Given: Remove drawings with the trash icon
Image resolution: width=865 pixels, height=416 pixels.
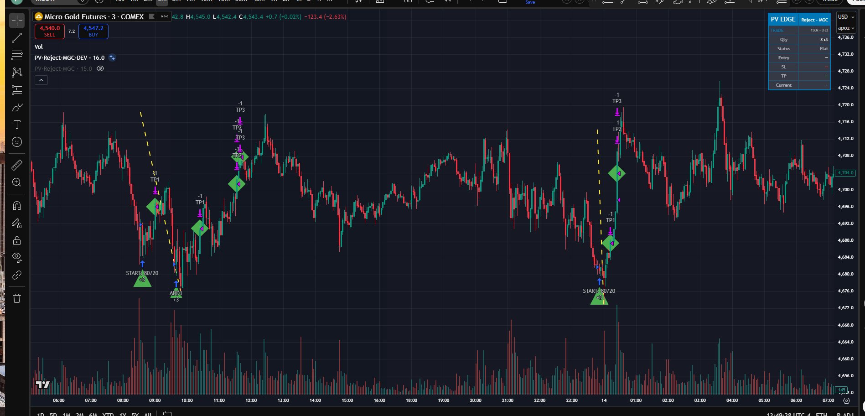Looking at the screenshot, I should click(17, 298).
